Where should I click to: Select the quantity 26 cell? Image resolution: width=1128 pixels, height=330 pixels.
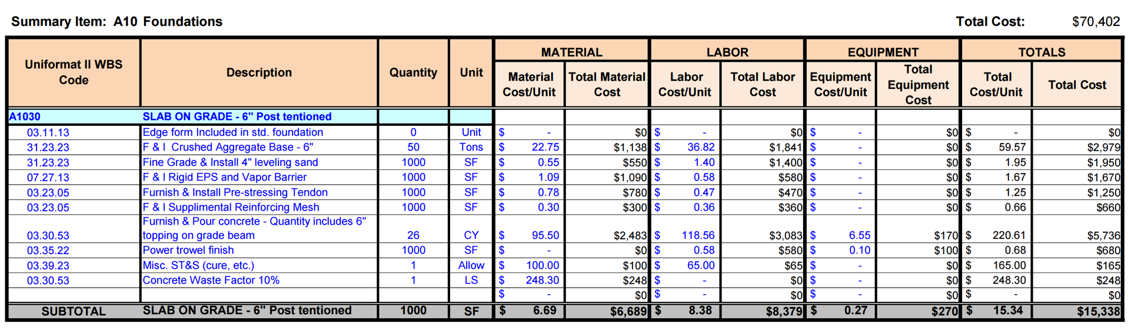(x=413, y=235)
